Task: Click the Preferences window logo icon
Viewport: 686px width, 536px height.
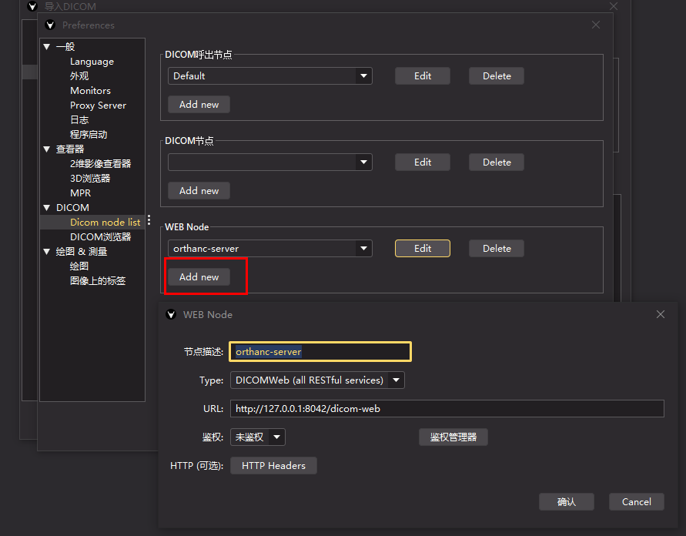Action: 50,25
